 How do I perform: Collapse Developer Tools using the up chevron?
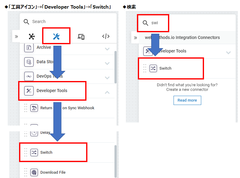(107, 92)
